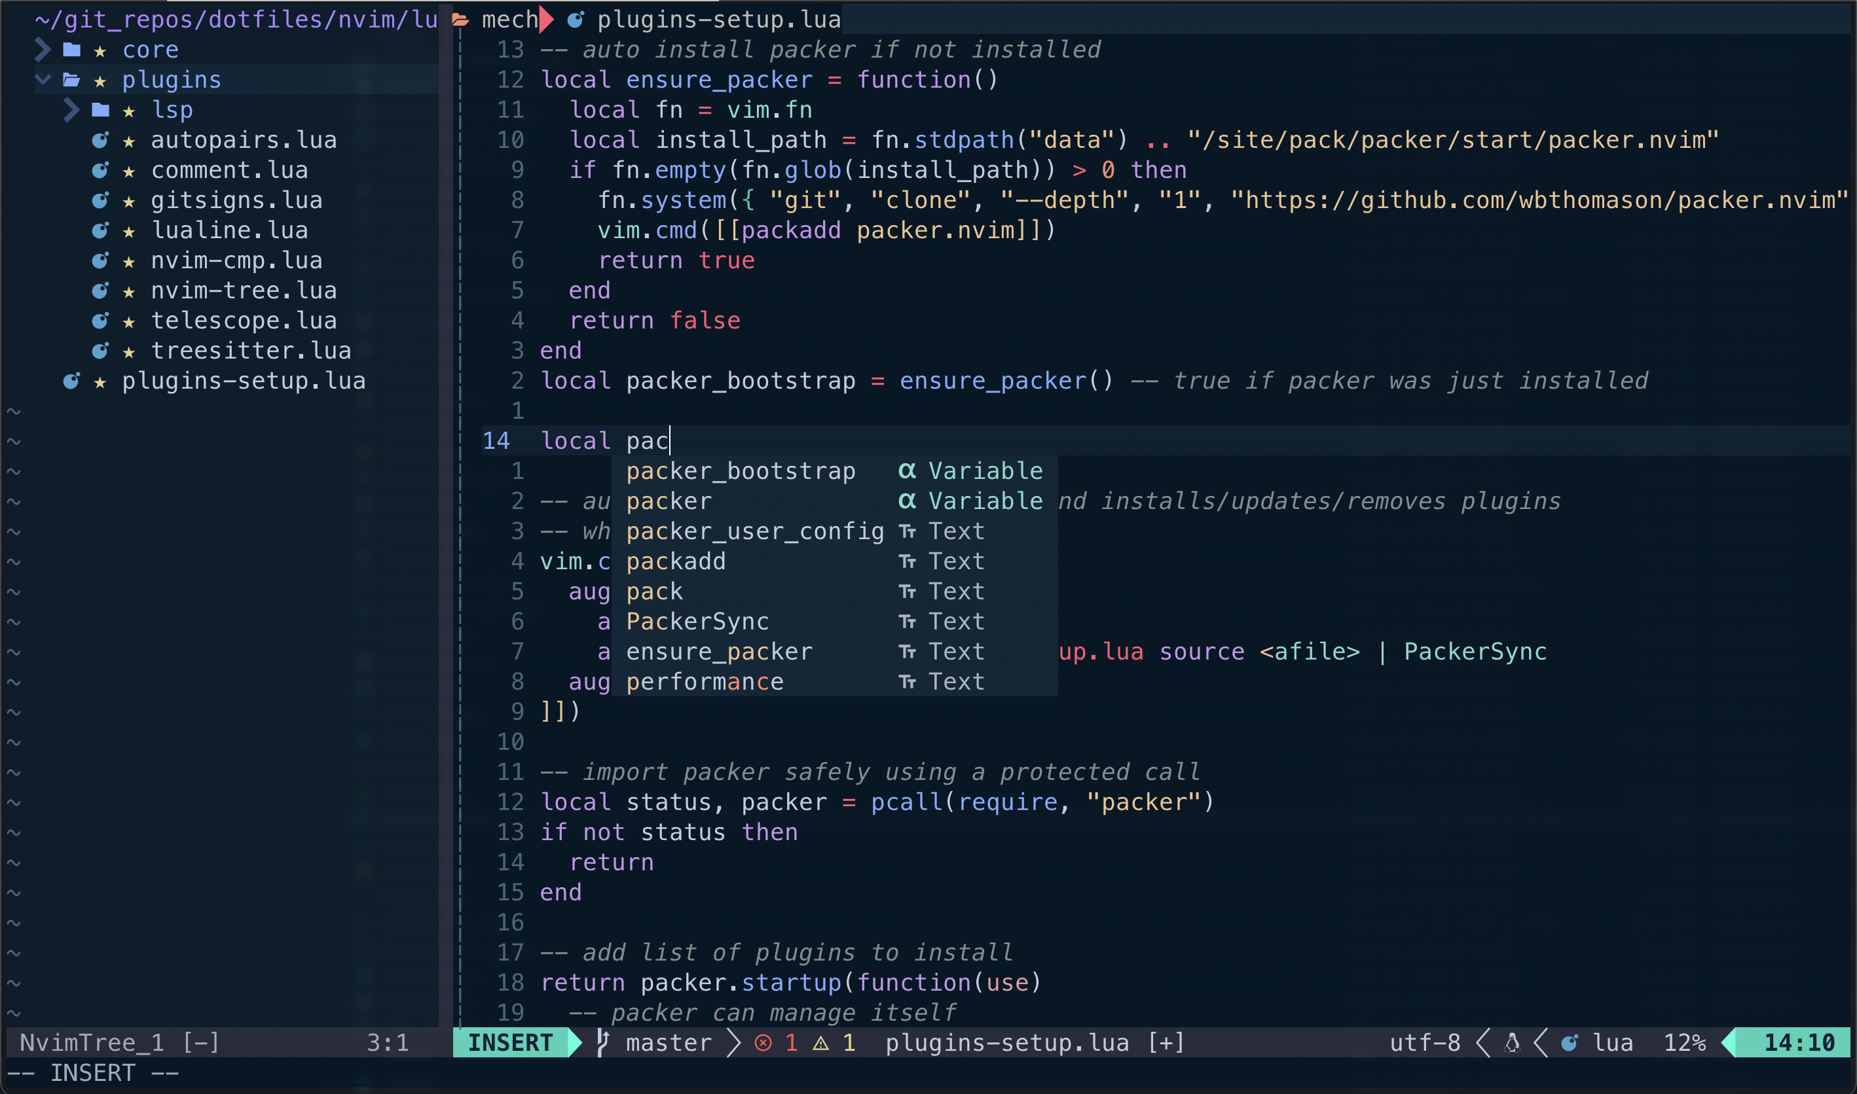The image size is (1857, 1094).
Task: Click the 'return packer.startup(function(use)' line
Action: (x=791, y=983)
